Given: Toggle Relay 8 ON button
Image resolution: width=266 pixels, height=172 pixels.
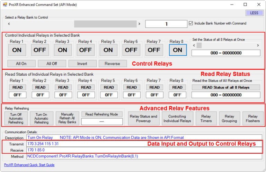Looking at the screenshot, I should pyautogui.click(x=177, y=50).
